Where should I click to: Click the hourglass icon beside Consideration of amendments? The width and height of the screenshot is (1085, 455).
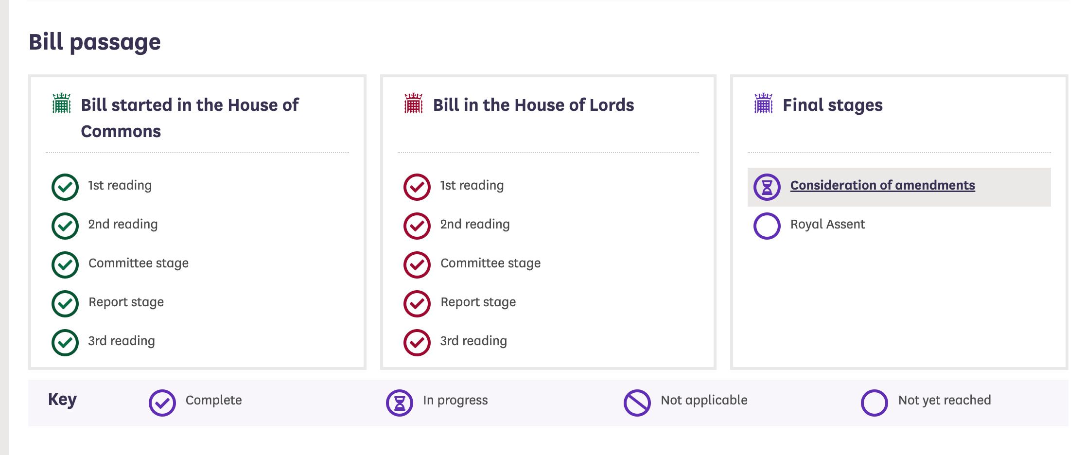click(x=767, y=187)
